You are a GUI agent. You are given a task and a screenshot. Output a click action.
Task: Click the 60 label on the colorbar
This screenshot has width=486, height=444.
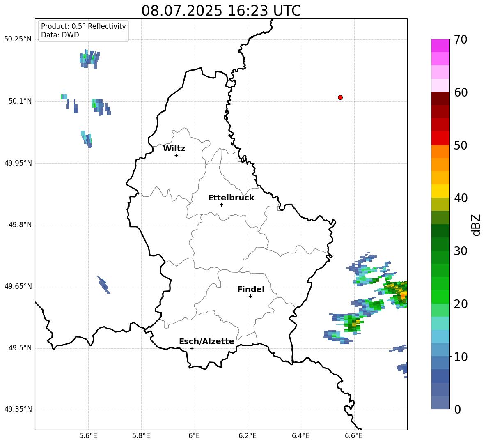click(x=460, y=92)
